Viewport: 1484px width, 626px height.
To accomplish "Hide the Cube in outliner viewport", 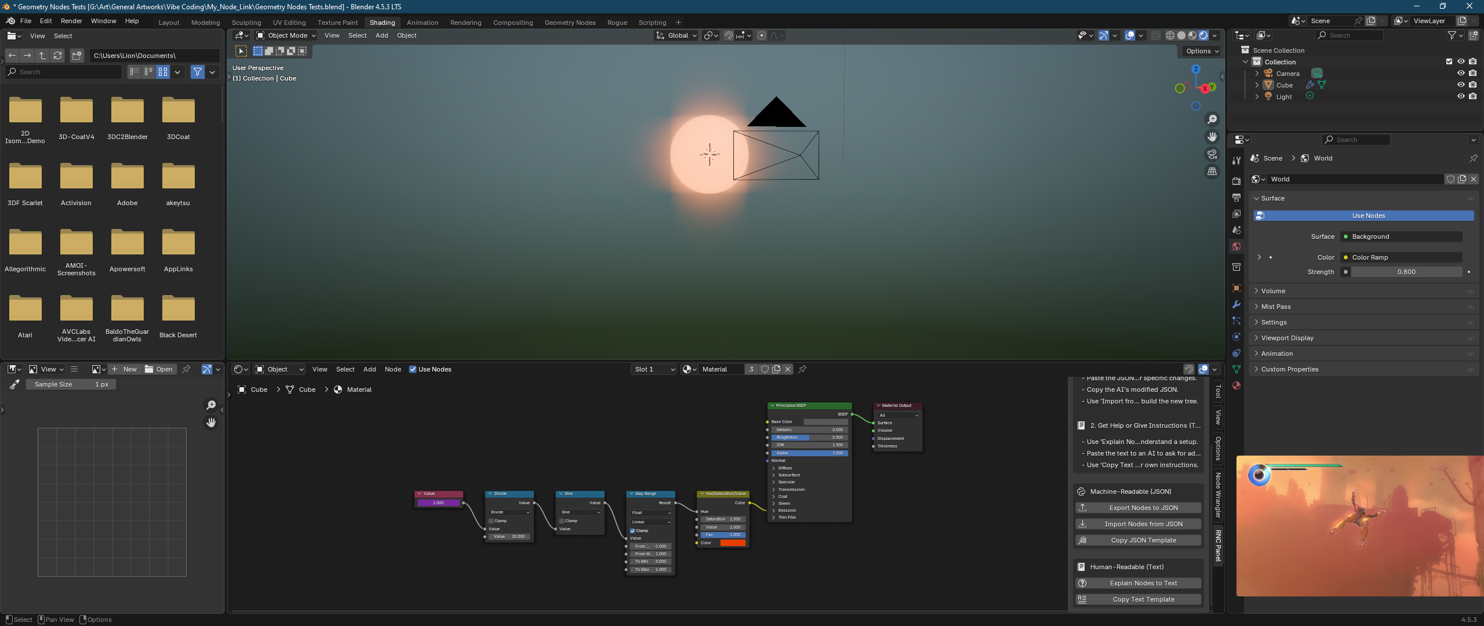I will (1461, 85).
